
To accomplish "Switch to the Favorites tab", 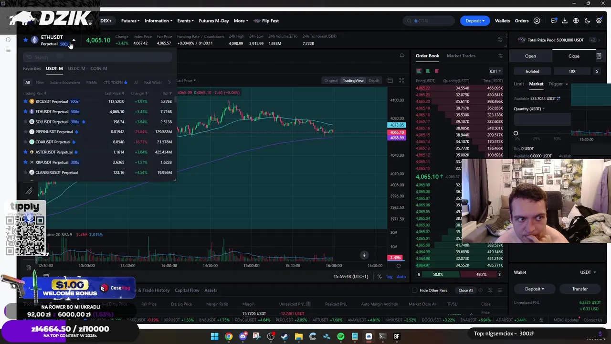I will click(x=32, y=68).
